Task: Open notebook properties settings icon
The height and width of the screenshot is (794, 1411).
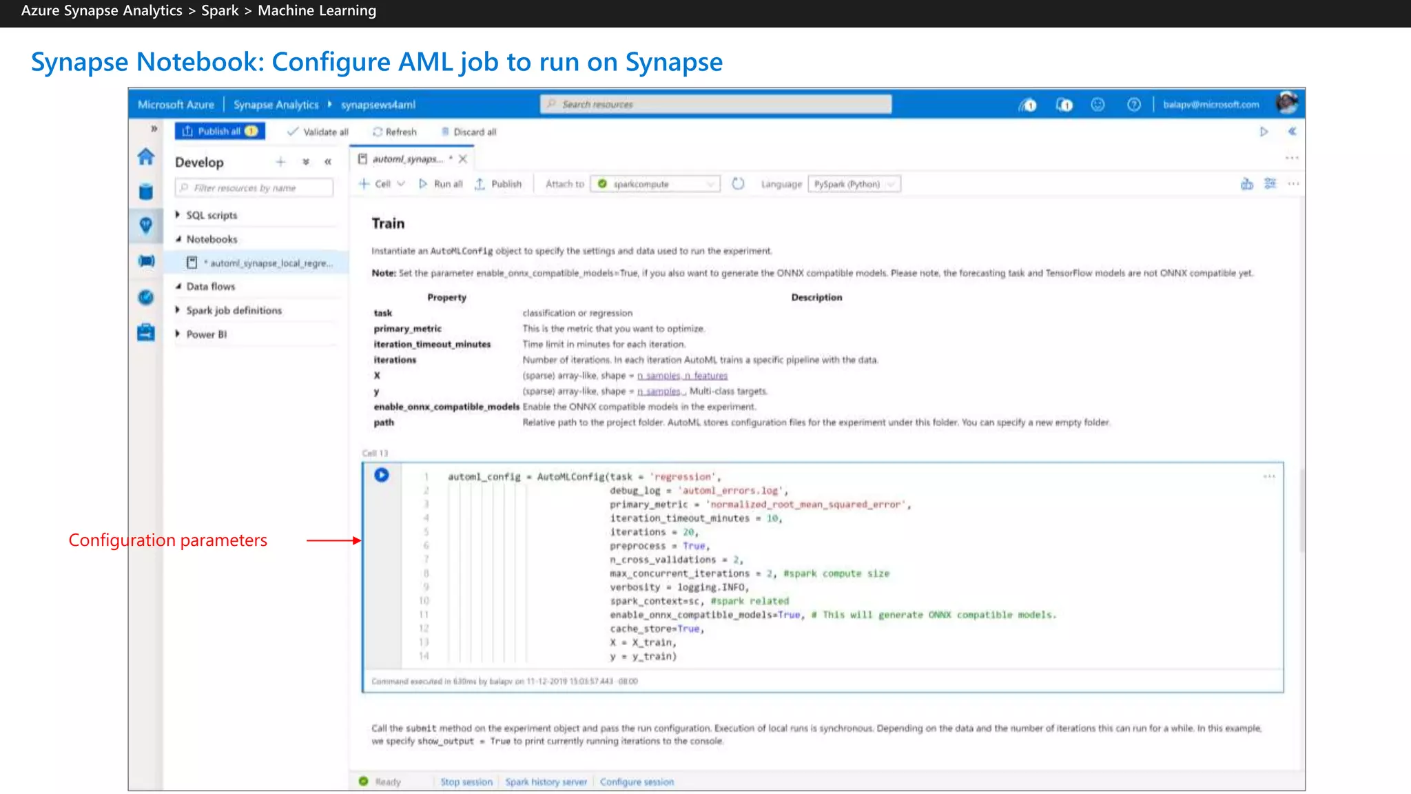Action: point(1270,183)
